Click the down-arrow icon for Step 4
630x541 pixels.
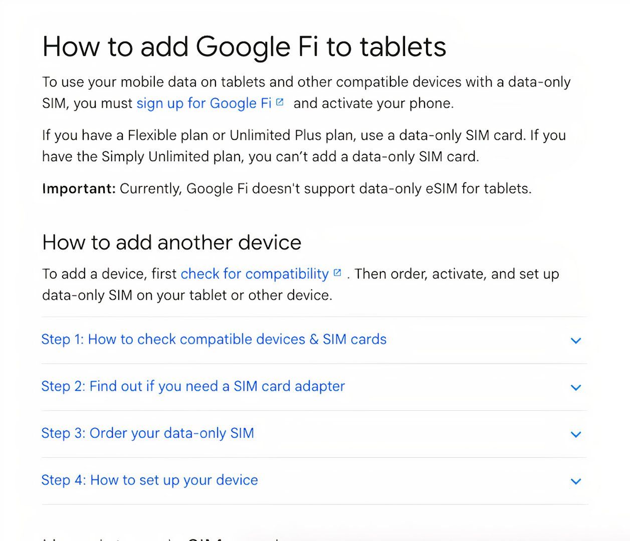576,481
